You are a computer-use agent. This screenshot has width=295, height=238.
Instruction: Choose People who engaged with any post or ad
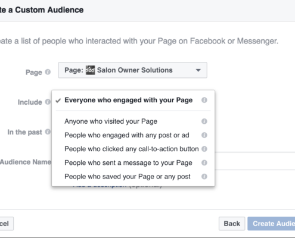133,135
